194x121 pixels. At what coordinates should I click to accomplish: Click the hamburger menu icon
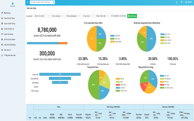tap(28, 2)
